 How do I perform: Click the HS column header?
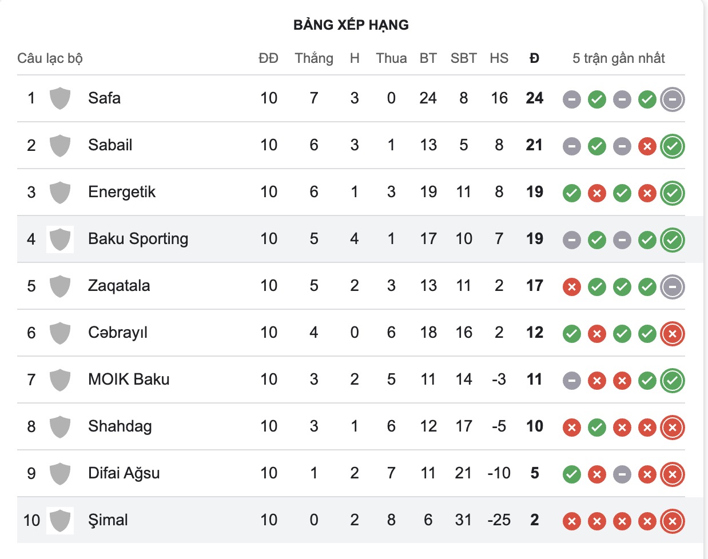499,58
